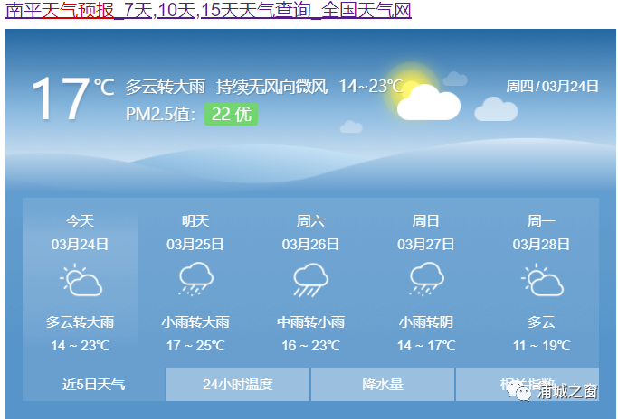The image size is (618, 419).
Task: Click the 周四/03月24日 date label
Action: (552, 86)
